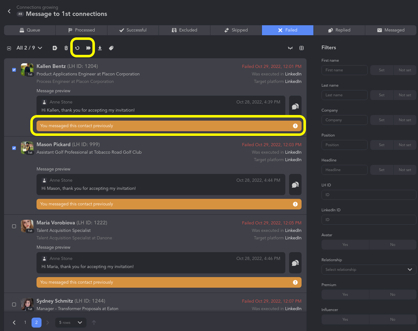Toggle the select-all checkbox in toolbar

[9, 48]
